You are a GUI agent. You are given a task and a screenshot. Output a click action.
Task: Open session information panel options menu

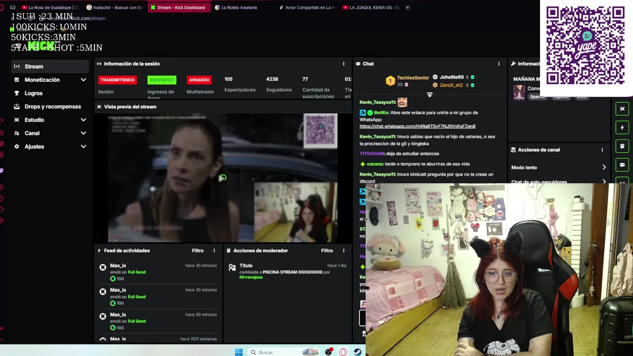(344, 64)
